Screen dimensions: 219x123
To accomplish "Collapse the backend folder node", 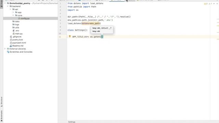I will click(8, 6).
